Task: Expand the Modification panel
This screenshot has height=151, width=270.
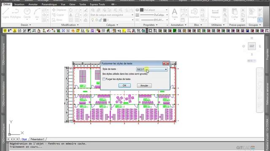Action: [x=70, y=25]
